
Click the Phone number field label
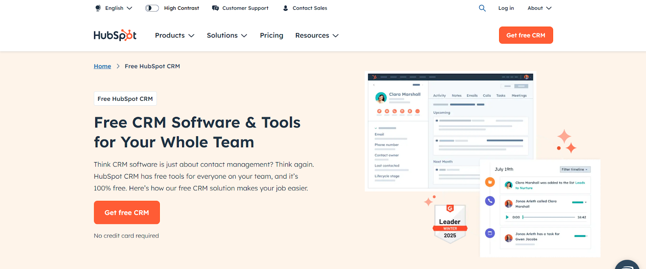pos(386,145)
